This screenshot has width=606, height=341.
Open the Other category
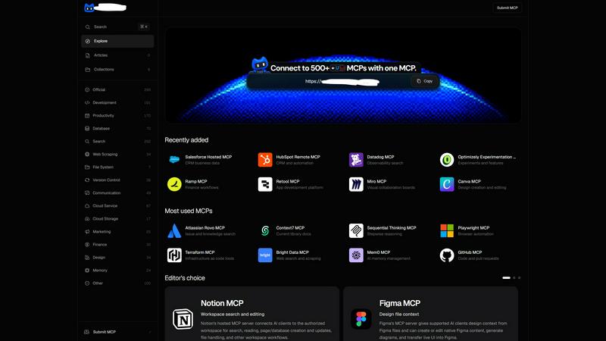[x=117, y=283]
